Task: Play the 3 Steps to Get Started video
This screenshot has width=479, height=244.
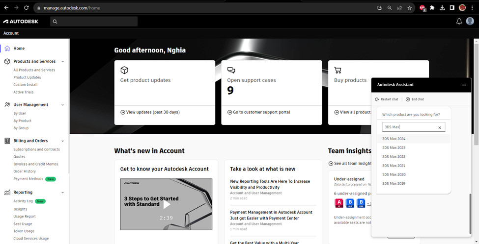Action: pyautogui.click(x=167, y=204)
